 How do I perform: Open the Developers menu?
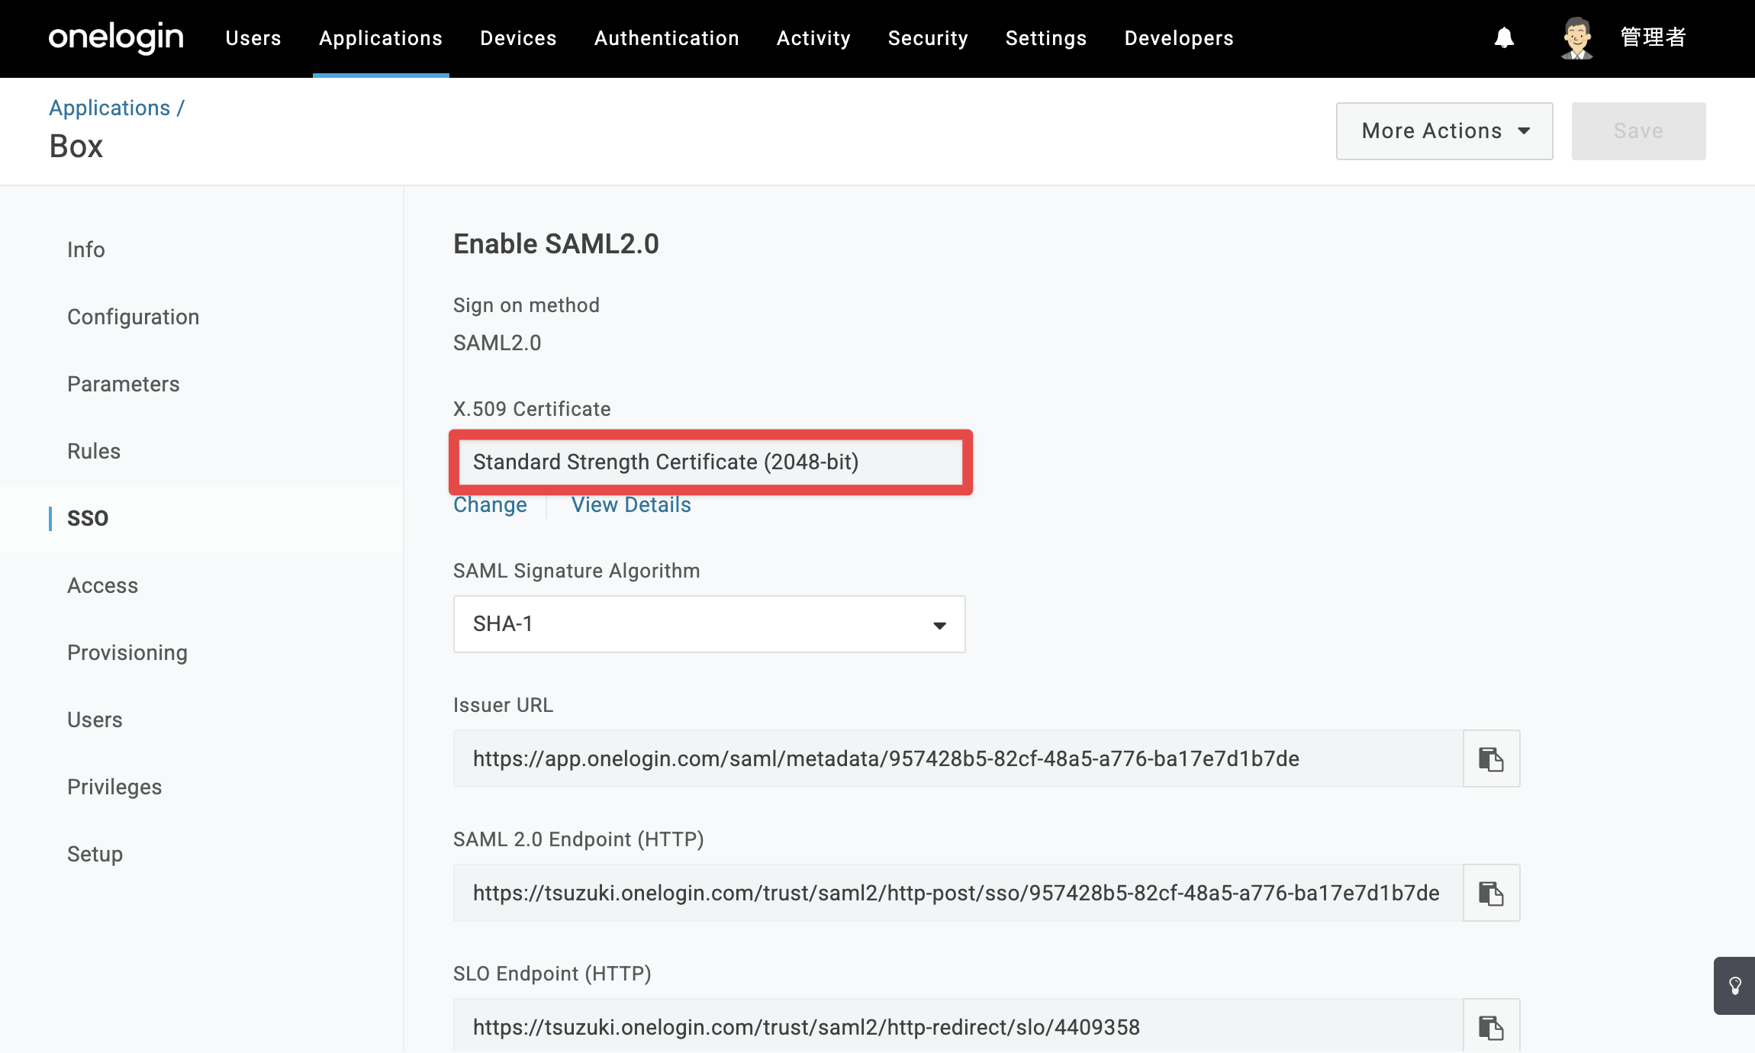click(1179, 38)
